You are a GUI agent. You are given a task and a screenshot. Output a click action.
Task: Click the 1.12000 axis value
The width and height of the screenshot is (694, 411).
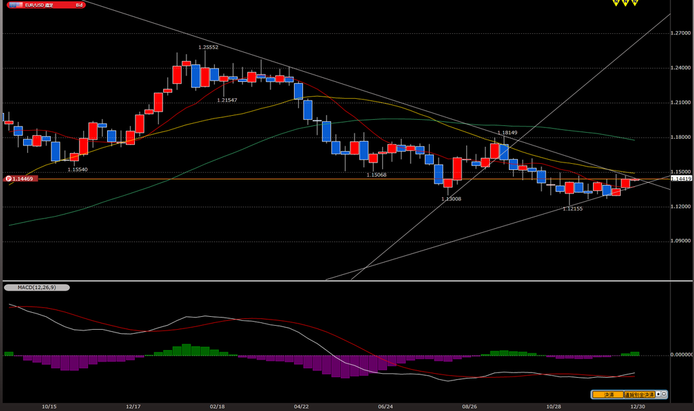point(680,207)
